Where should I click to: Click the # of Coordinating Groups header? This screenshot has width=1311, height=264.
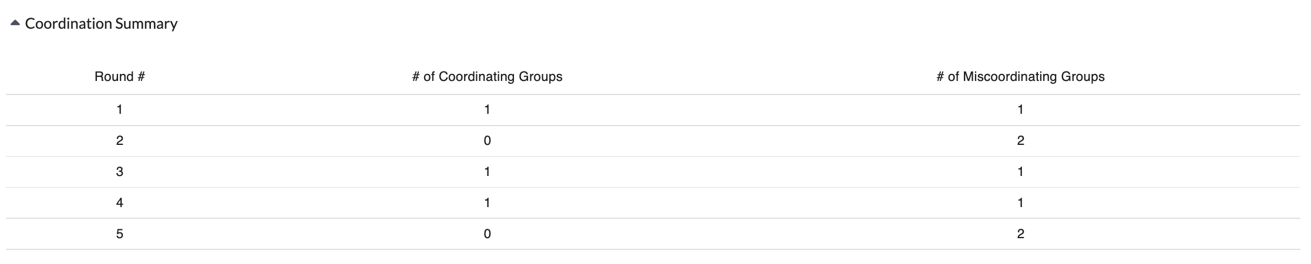pos(487,77)
